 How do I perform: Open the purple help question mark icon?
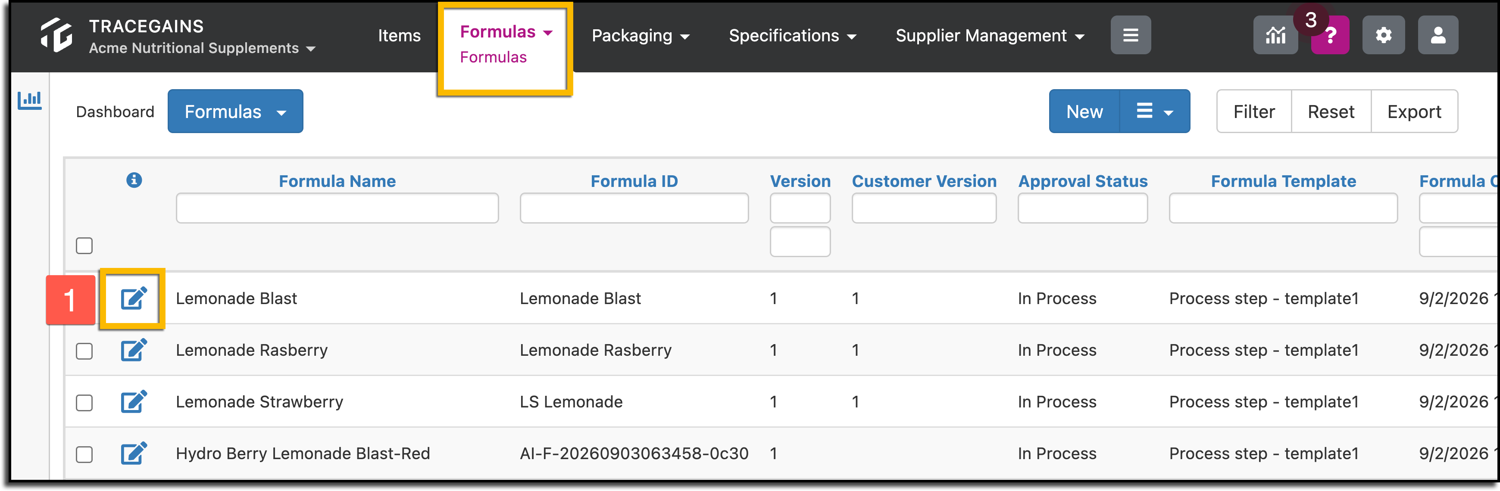tap(1330, 35)
